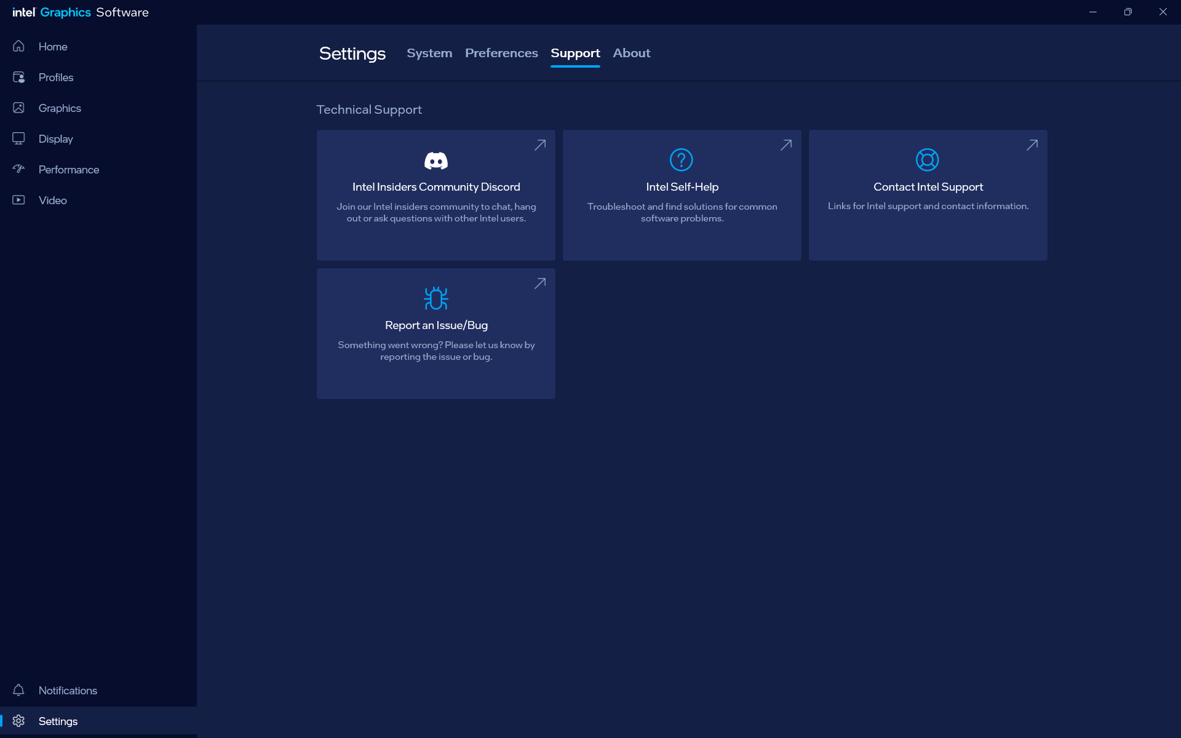
Task: Open Intel Insiders Community Discord title link
Action: click(436, 187)
